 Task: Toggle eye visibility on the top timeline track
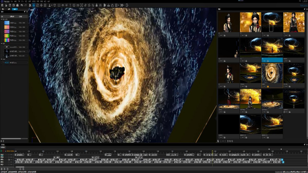(x=11, y=155)
